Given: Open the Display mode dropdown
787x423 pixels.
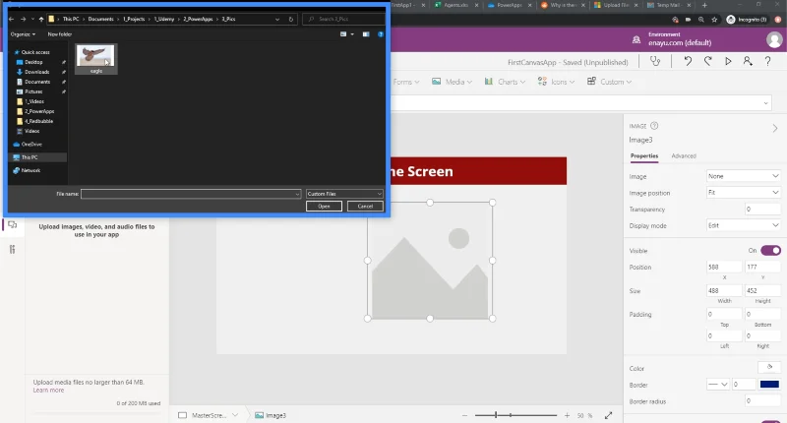Looking at the screenshot, I should click(744, 225).
